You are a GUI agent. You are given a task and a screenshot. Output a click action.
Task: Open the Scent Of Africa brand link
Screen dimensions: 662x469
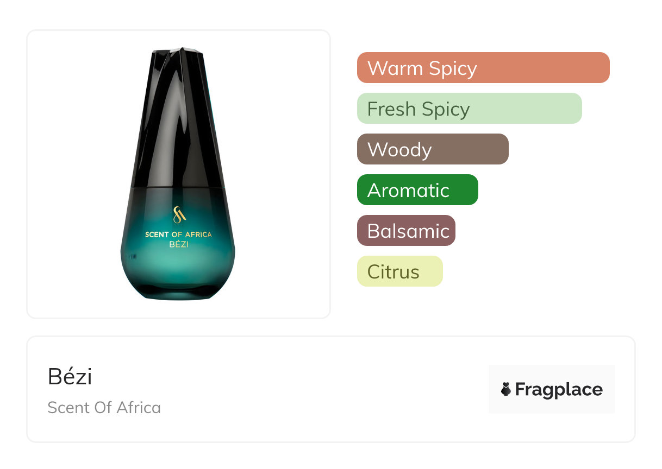(104, 407)
